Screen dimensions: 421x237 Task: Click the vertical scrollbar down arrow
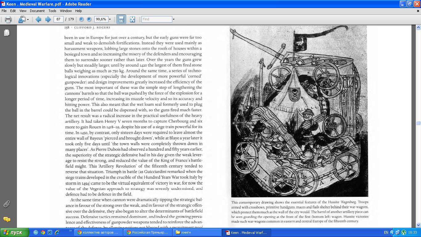[x=418, y=225]
